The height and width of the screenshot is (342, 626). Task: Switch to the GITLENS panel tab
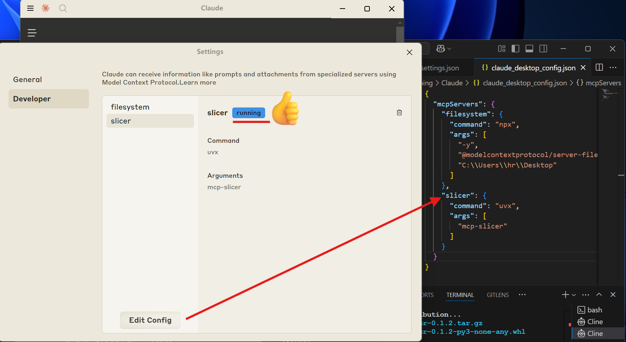click(x=498, y=295)
